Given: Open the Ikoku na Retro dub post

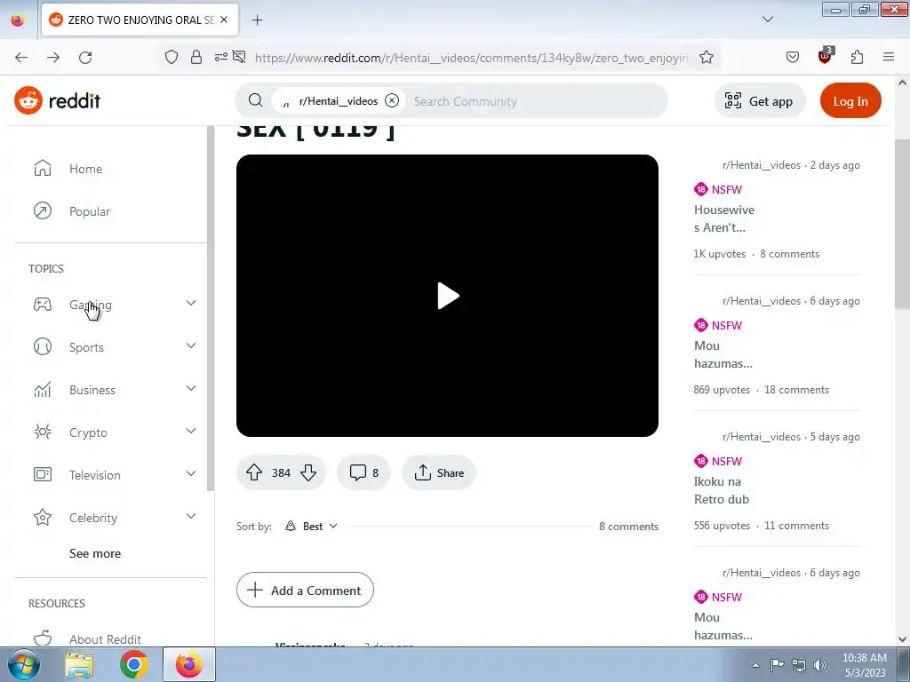Looking at the screenshot, I should [722, 490].
